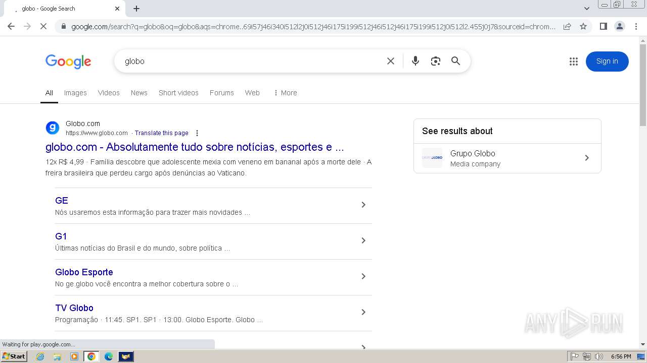Switch to Short videos tab
Viewport: 647px width, 363px height.
178,93
